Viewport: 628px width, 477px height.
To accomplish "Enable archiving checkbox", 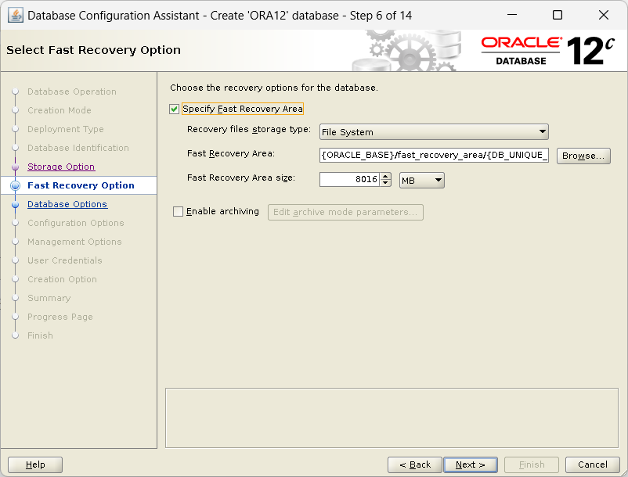I will point(178,211).
